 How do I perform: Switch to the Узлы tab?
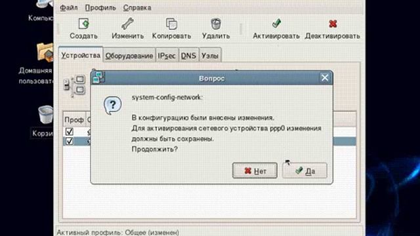pyautogui.click(x=210, y=56)
